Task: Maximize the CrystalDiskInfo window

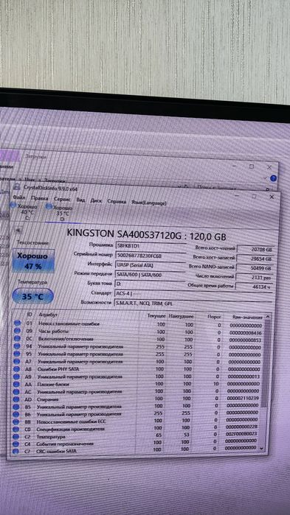Action: point(254,196)
